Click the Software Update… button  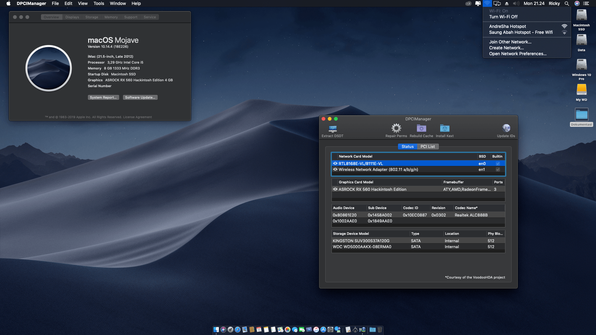click(140, 97)
